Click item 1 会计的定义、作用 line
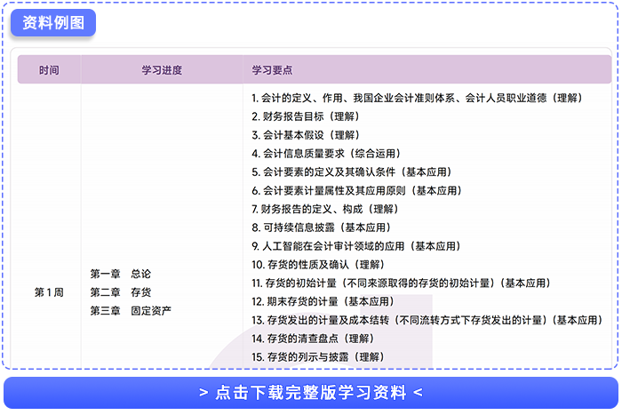622x415 pixels. (x=418, y=98)
